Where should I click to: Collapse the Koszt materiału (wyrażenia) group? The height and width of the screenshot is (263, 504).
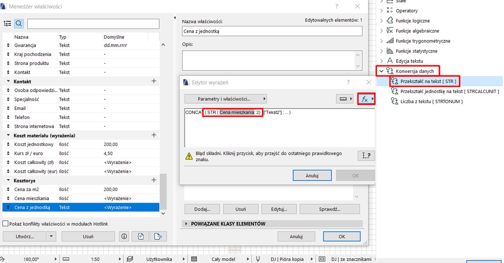(9, 136)
